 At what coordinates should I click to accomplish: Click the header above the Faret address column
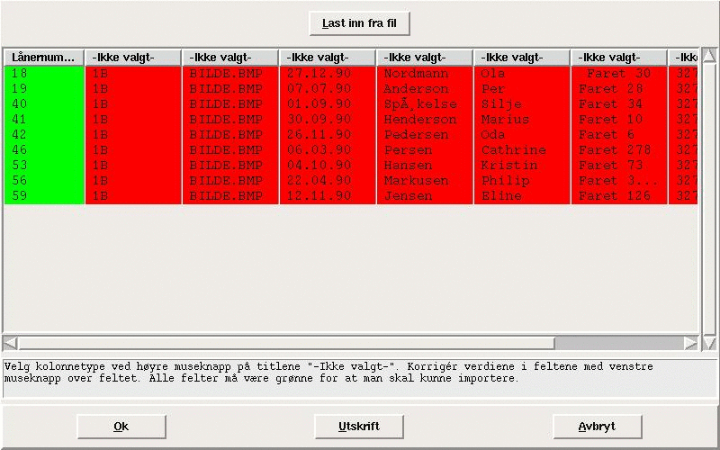tap(618, 58)
